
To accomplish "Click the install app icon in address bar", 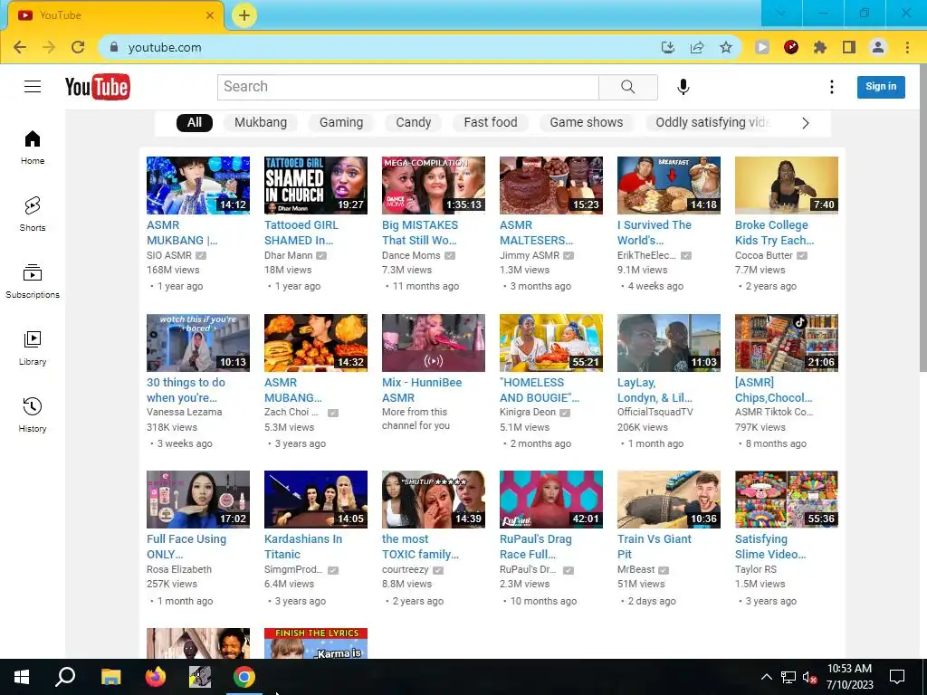I will [x=668, y=47].
